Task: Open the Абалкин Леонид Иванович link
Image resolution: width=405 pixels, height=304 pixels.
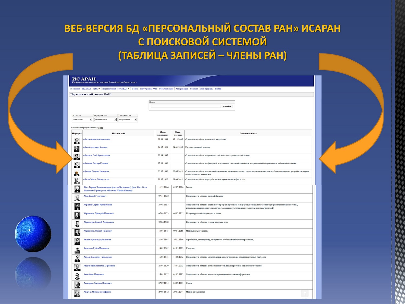Action: tap(96, 171)
